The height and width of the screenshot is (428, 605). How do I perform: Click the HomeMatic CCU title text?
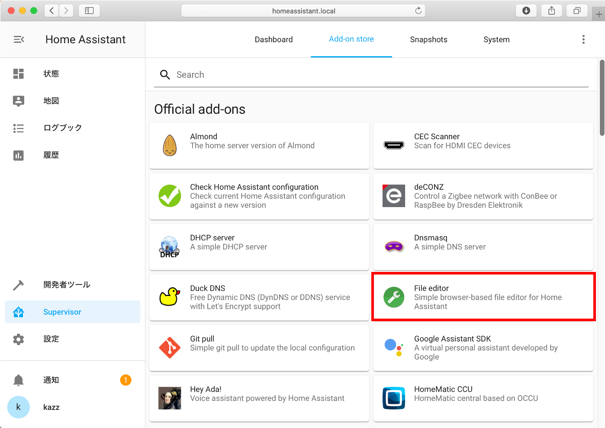click(x=443, y=390)
